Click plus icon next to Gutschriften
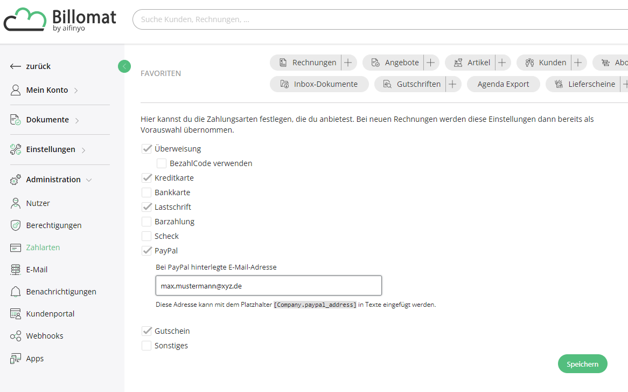 pos(452,84)
